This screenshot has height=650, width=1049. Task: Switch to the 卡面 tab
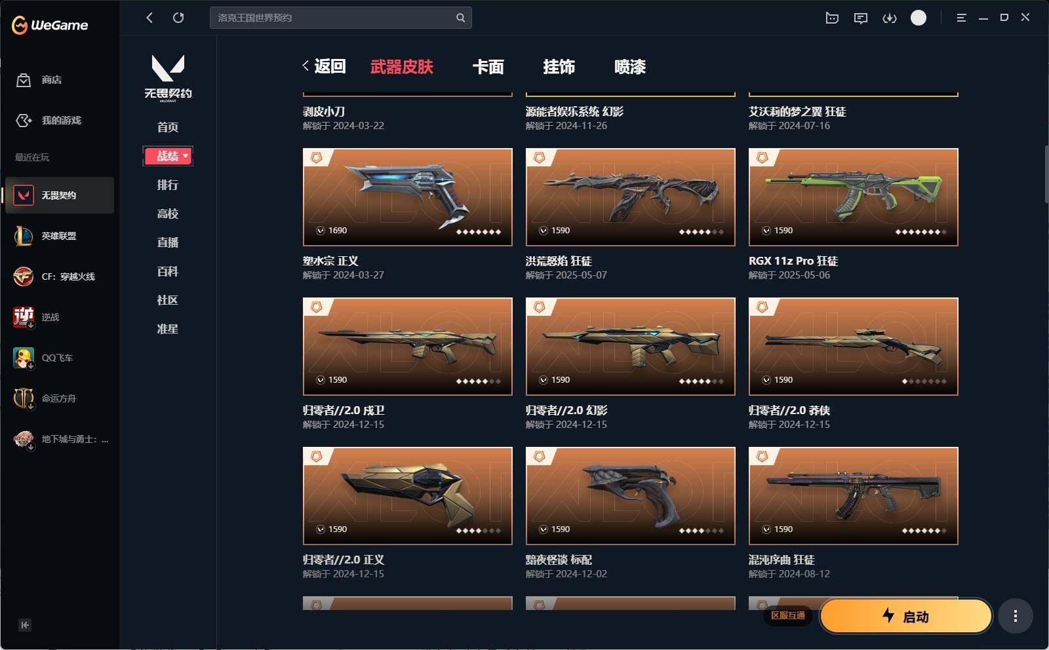(488, 67)
